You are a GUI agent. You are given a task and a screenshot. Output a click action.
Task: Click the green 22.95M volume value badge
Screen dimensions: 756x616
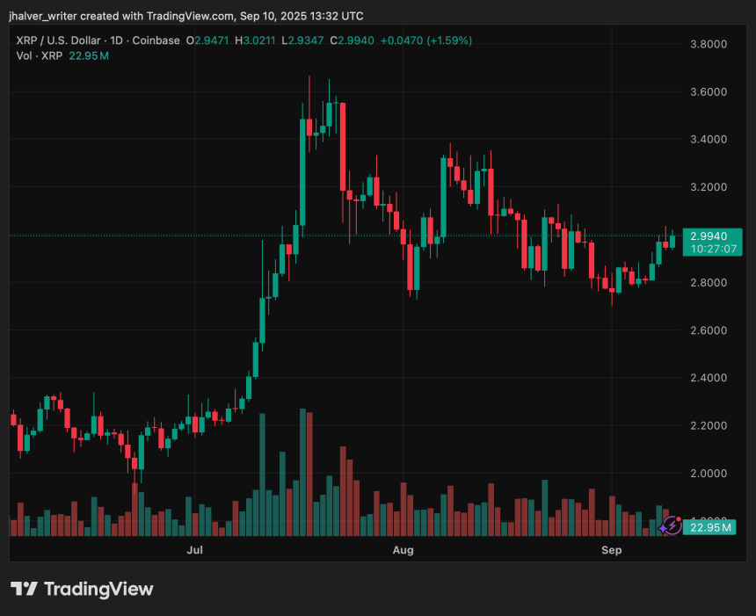click(709, 527)
